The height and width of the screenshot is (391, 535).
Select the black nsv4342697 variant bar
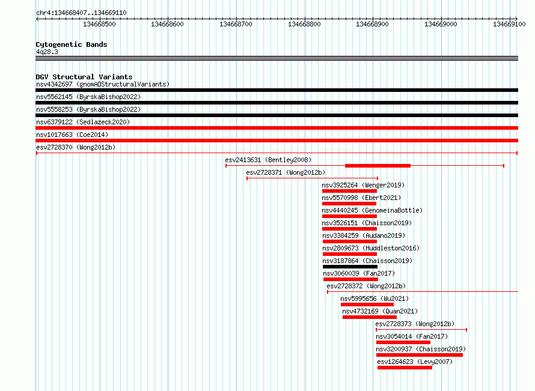(x=277, y=90)
